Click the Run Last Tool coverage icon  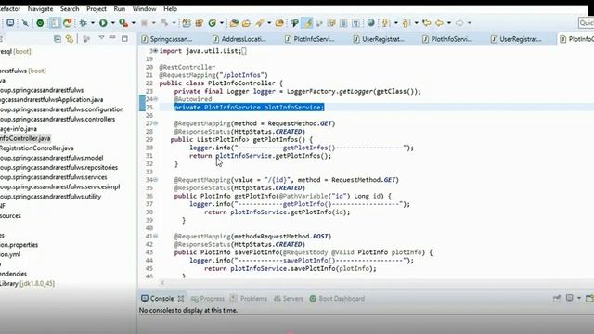click(123, 23)
